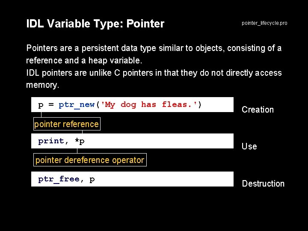Click the variable p after ptr_free
308x231 pixels.
[x=92, y=180]
